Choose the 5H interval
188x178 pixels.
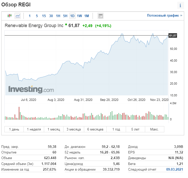tap(65, 16)
